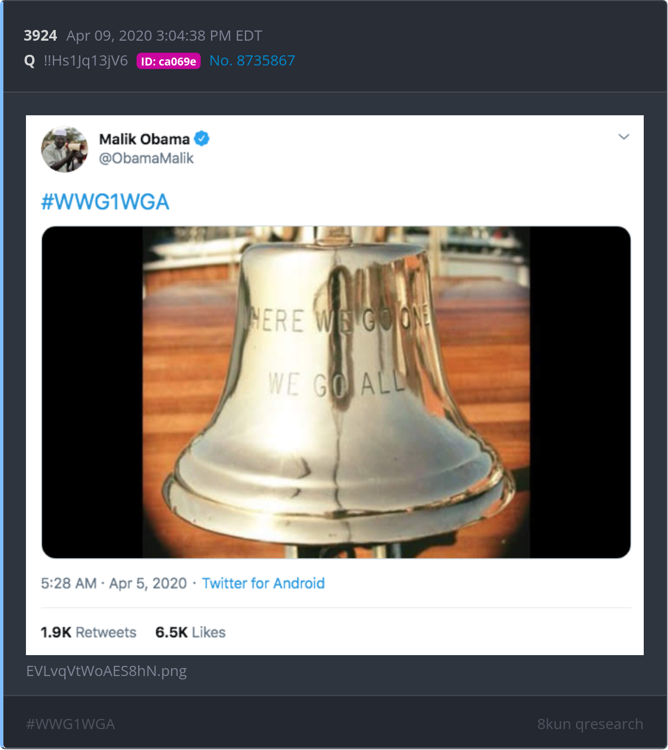The image size is (668, 750).
Task: Open the tweet options chevron menu
Action: point(623,137)
